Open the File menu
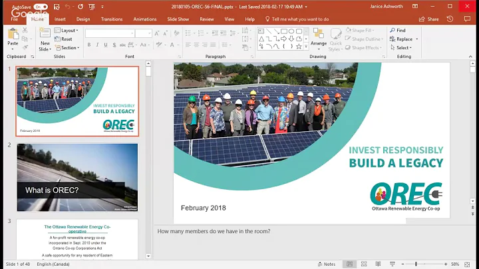The width and height of the screenshot is (479, 269). (x=15, y=19)
